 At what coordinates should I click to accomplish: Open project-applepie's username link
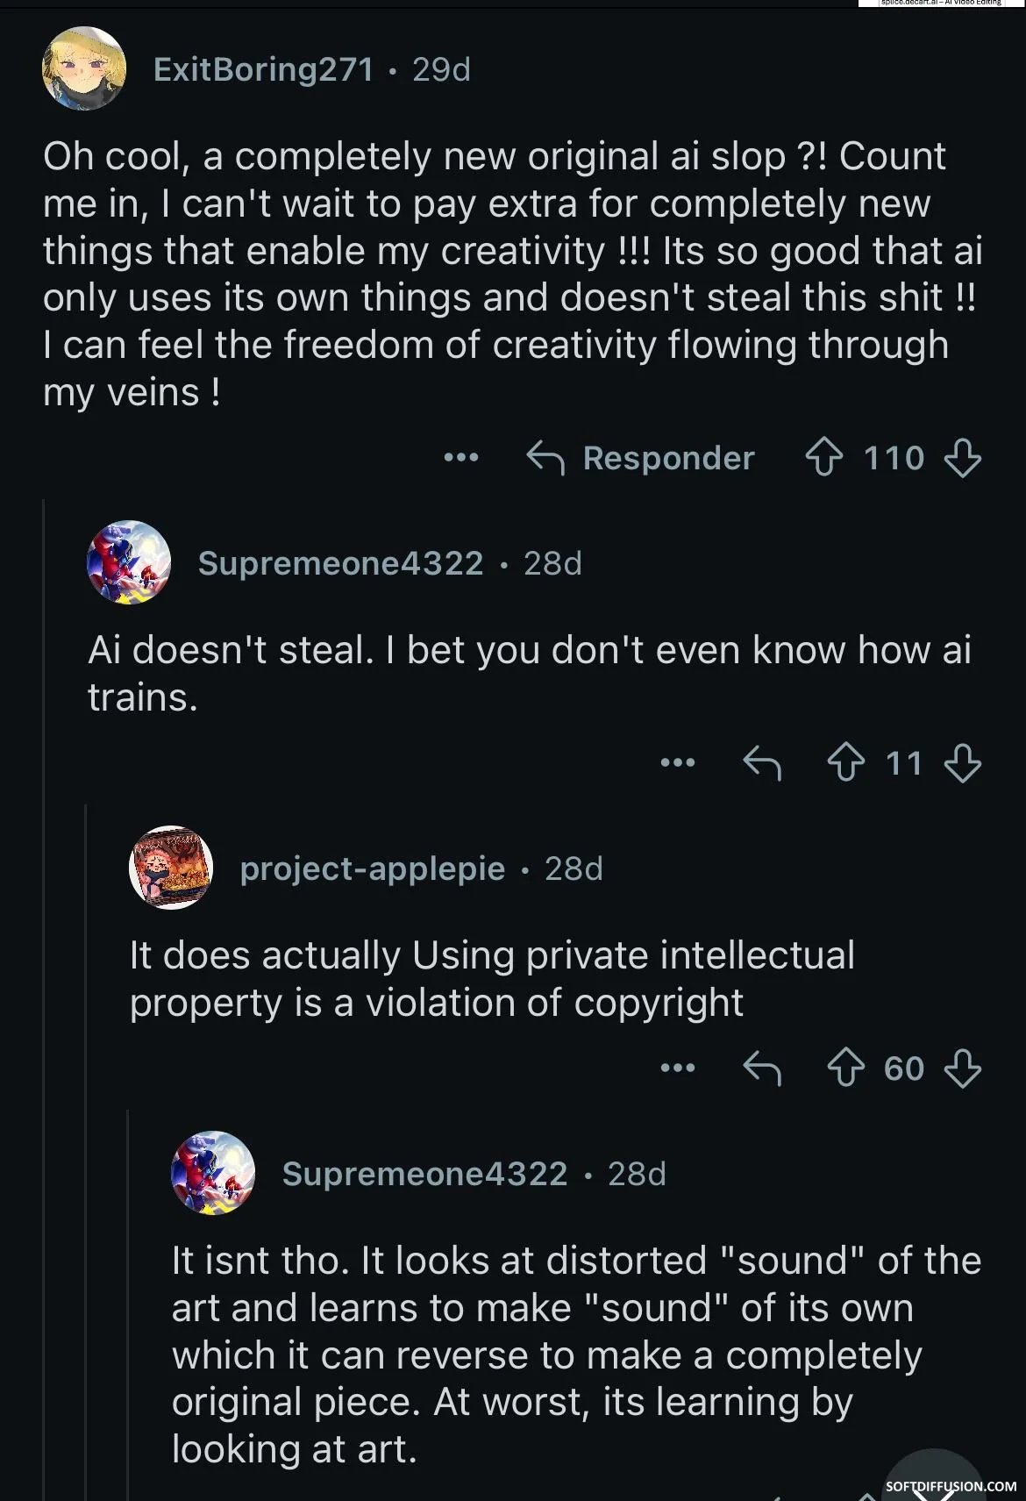click(x=373, y=868)
